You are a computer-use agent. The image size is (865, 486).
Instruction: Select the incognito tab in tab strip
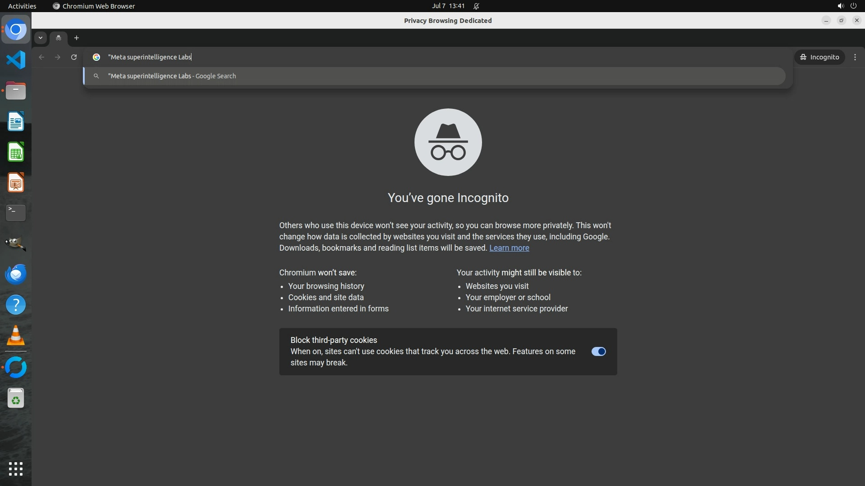(x=59, y=38)
